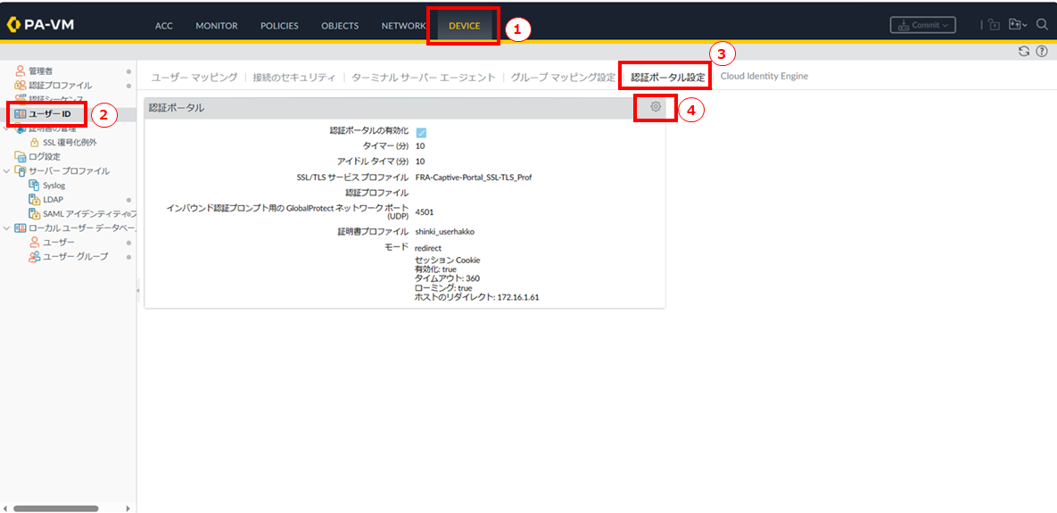Viewport: 1057px width, 513px height.
Task: Open the Cloud Identity Engine sub-tab
Action: (x=764, y=76)
